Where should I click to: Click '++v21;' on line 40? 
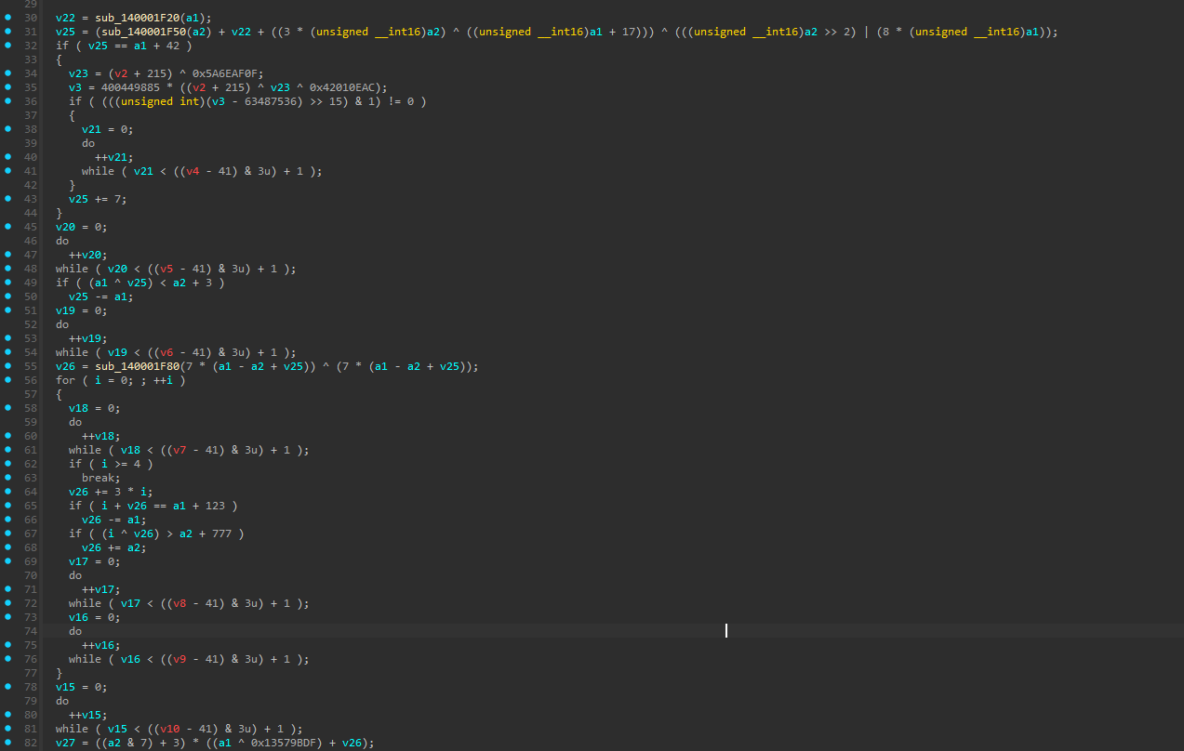(114, 157)
